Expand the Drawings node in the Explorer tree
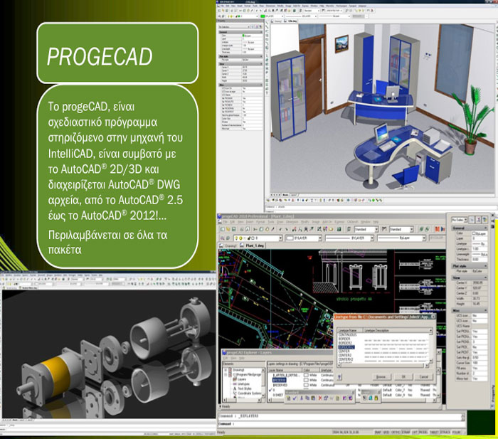498x439 pixels. 226,369
